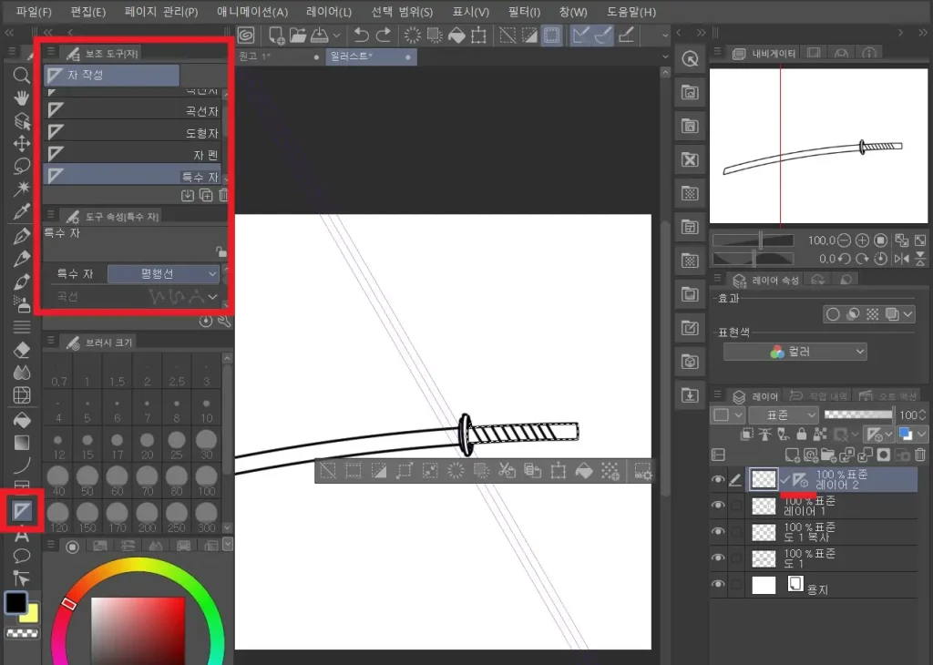Click the Undo arrow in the command bar
The width and height of the screenshot is (933, 665).
[x=362, y=35]
